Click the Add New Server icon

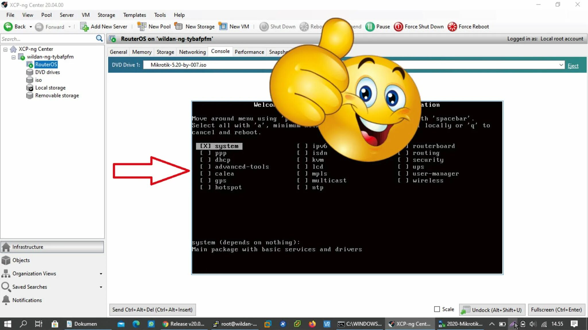coord(84,27)
